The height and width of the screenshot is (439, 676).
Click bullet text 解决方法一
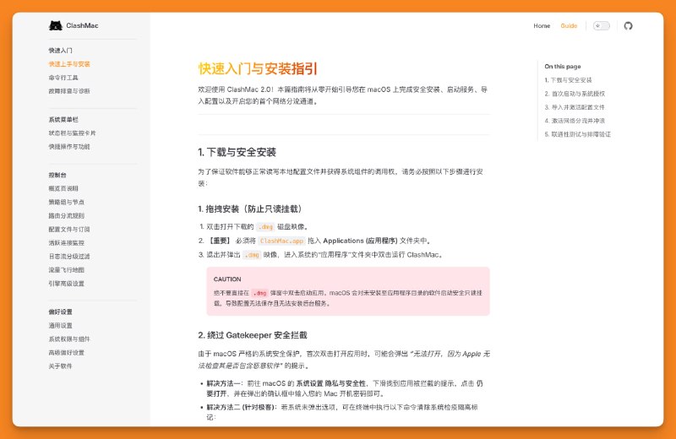pyautogui.click(x=223, y=383)
